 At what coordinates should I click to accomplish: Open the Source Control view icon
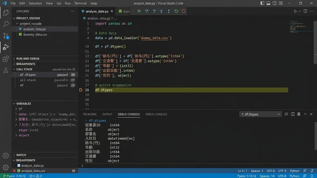click(x=6, y=36)
